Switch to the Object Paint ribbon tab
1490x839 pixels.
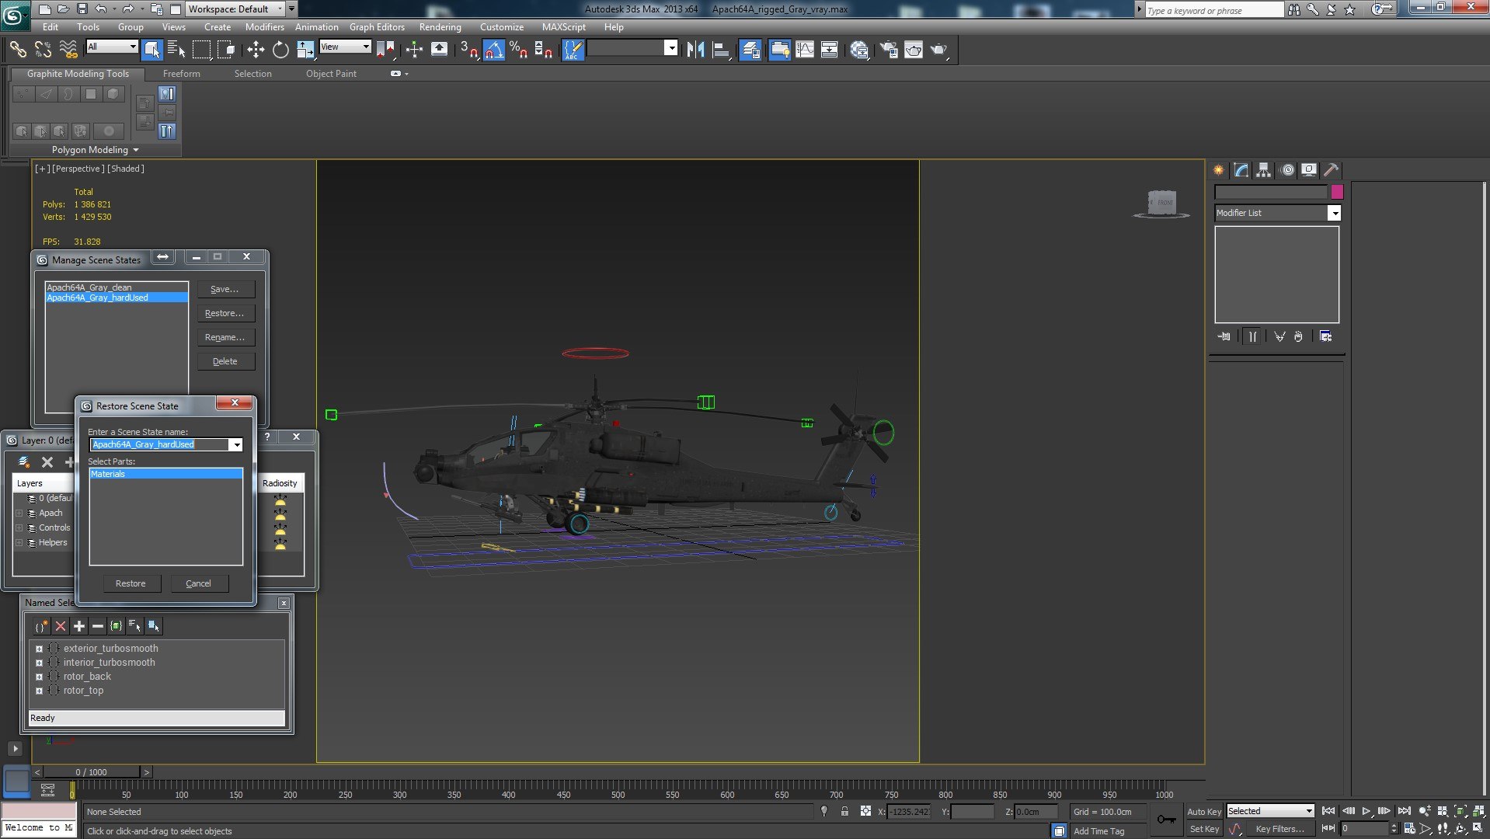pos(331,74)
